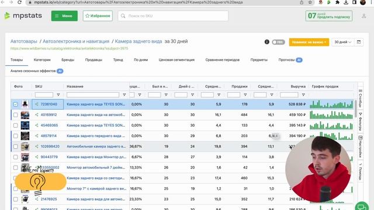Click share icon beside SKU 40169912
This screenshot has height=210, width=374.
(x=37, y=114)
